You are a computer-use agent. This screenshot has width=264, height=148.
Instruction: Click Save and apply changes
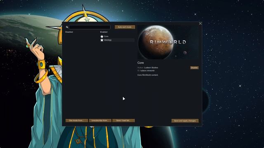tap(185, 121)
